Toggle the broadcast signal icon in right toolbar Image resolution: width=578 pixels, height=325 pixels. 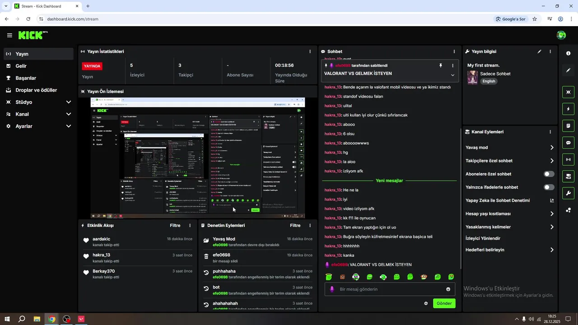coord(568,159)
